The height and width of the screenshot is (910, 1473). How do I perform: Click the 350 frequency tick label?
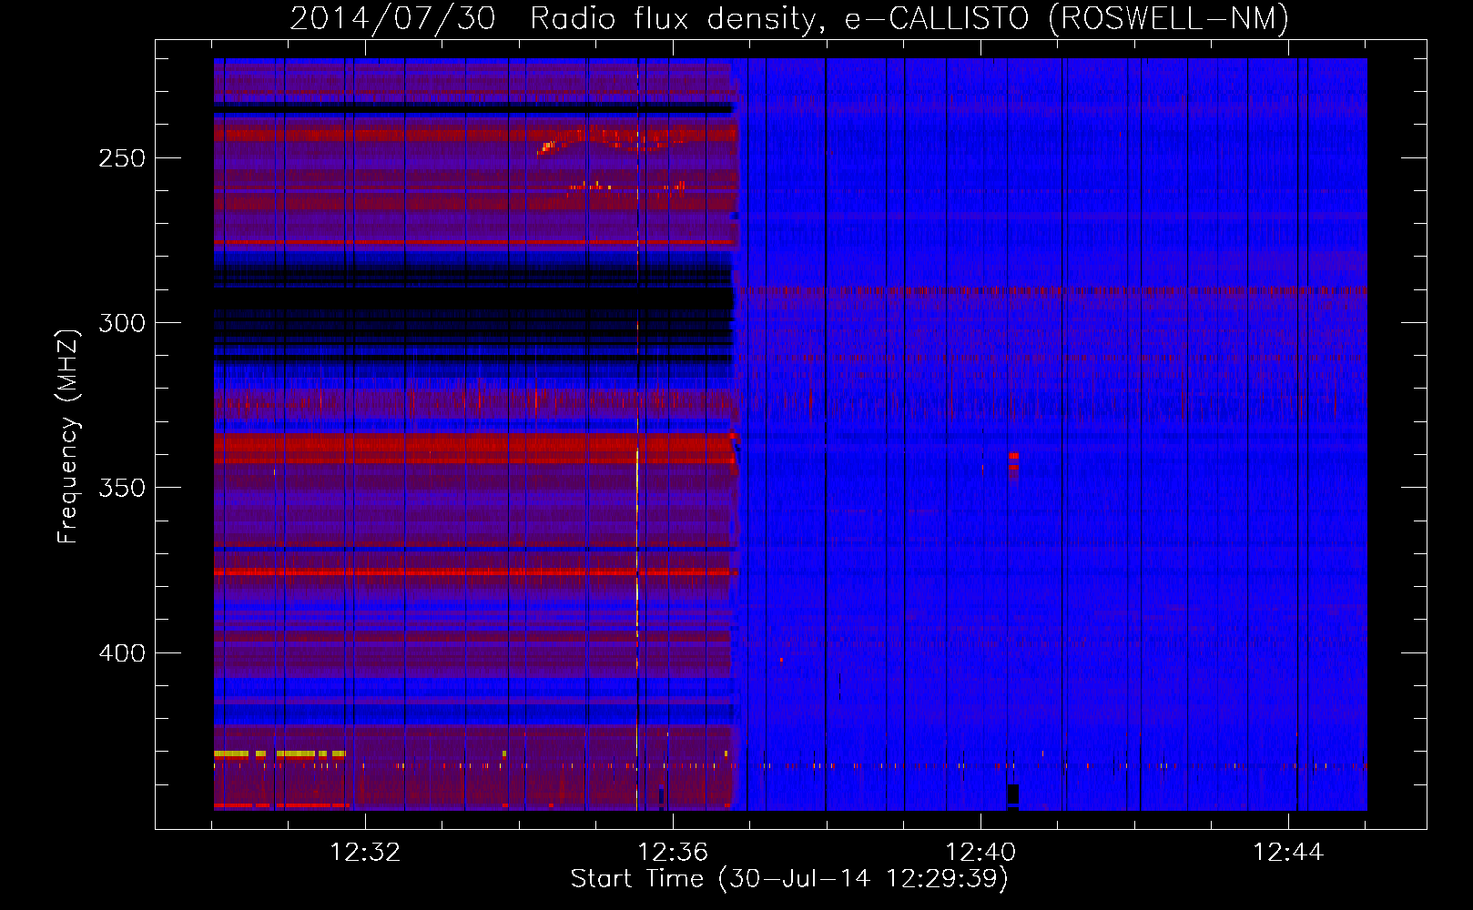click(x=122, y=488)
